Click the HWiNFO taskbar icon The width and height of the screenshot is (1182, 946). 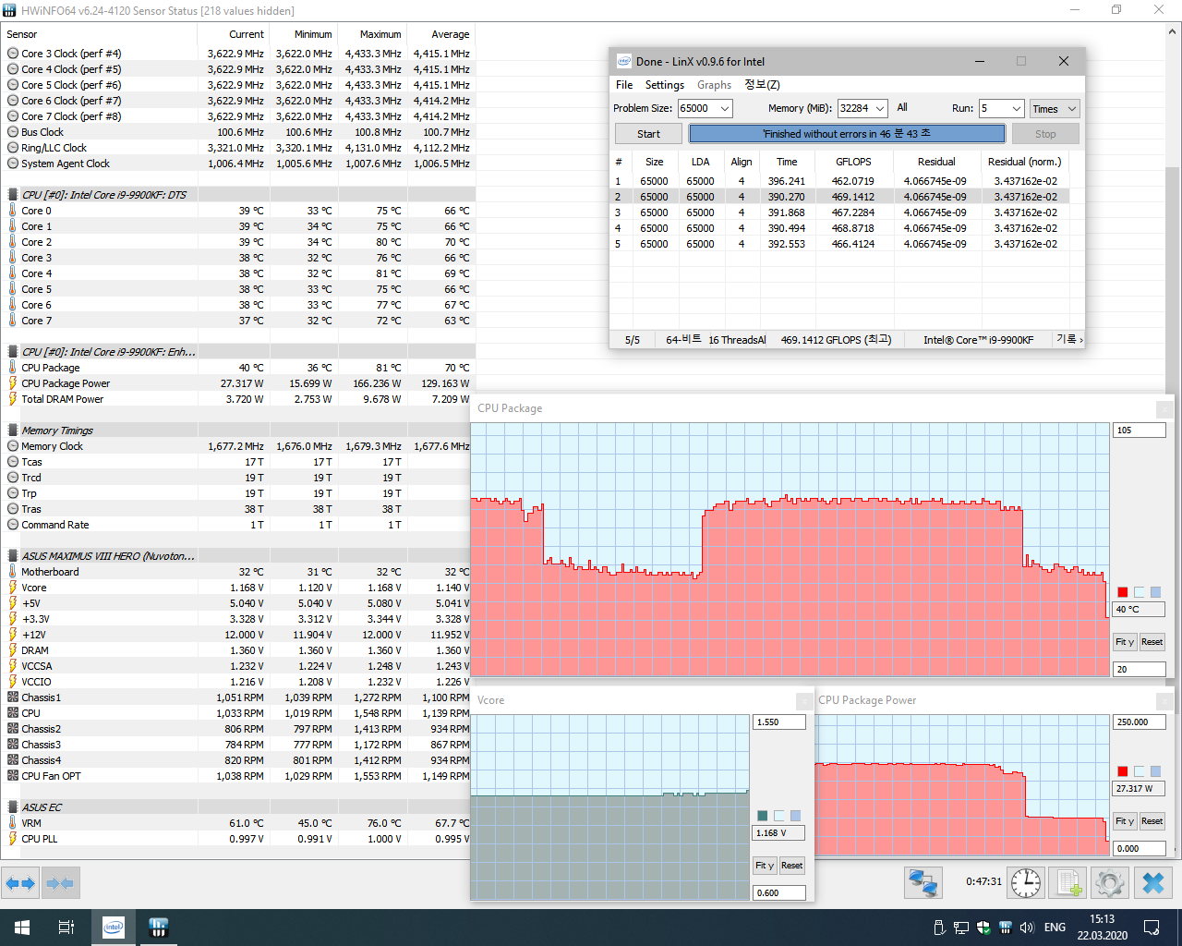(158, 928)
